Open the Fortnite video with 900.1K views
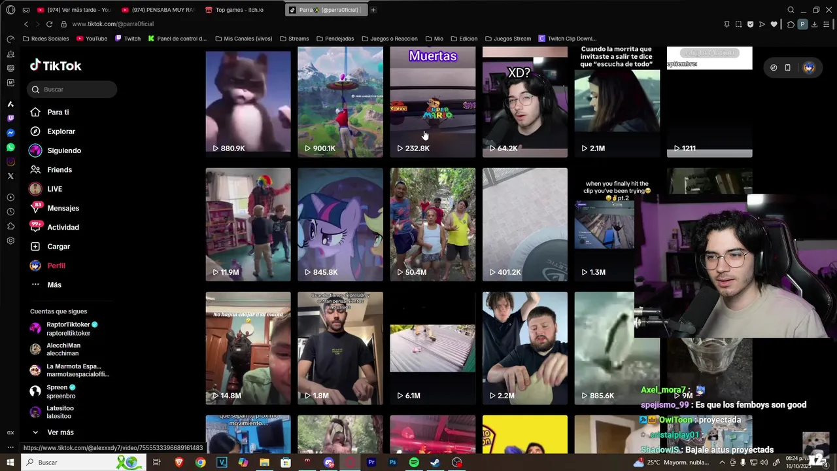Image resolution: width=837 pixels, height=471 pixels. [340, 102]
